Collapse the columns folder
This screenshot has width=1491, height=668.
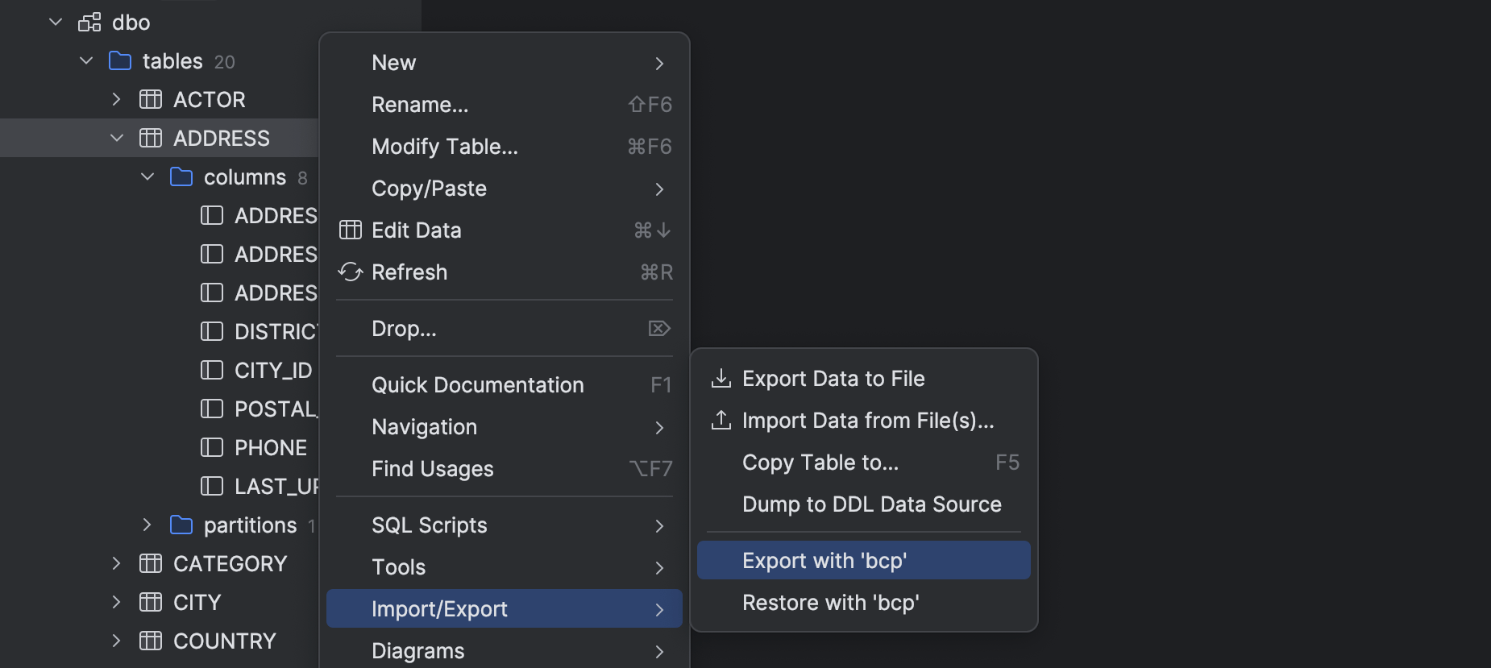click(147, 177)
